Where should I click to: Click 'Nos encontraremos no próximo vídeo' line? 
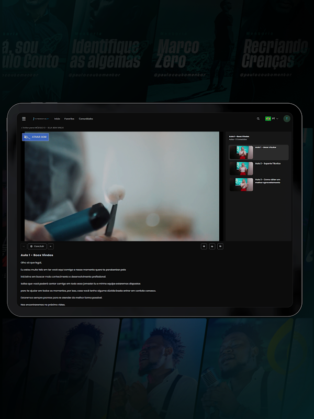43,305
